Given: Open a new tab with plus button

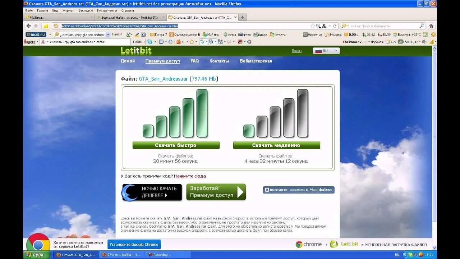Looking at the screenshot, I should 243,17.
